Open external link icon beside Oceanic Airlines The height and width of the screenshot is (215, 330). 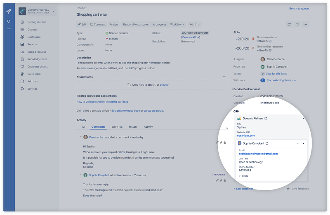tap(266, 119)
